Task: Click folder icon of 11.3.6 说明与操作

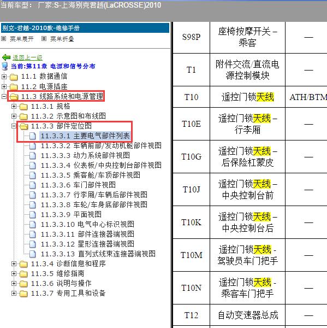Action: click(23, 284)
